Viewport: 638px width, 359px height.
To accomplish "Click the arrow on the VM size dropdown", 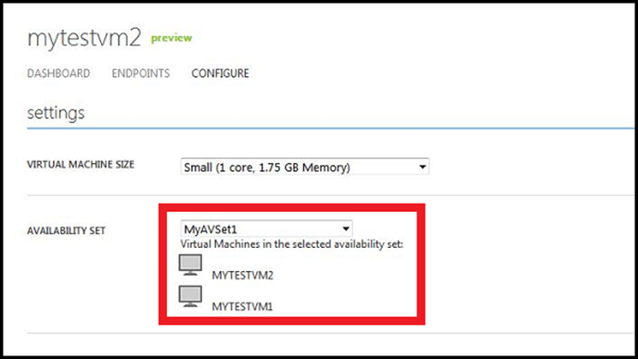I will (x=422, y=167).
